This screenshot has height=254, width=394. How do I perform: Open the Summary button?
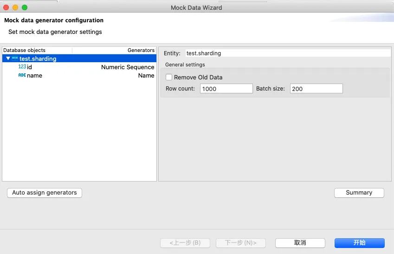[359, 193]
